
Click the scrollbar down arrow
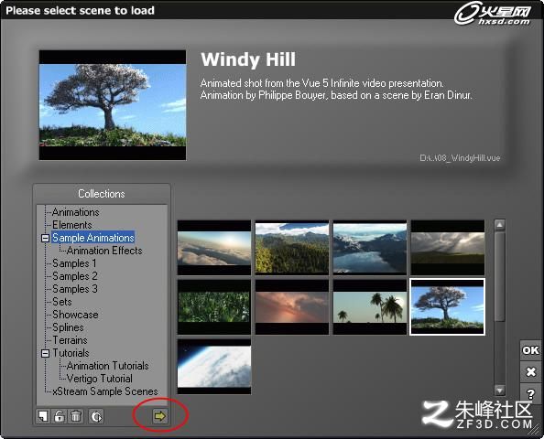tap(500, 391)
